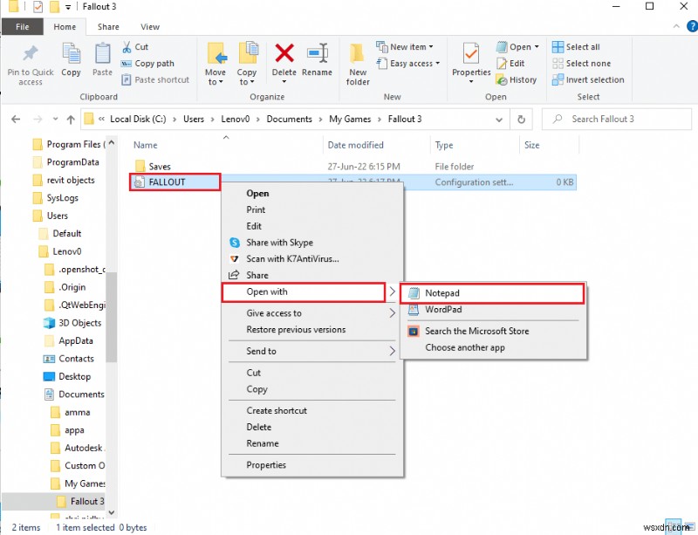Choose Search the Microsoft Store

click(x=476, y=331)
